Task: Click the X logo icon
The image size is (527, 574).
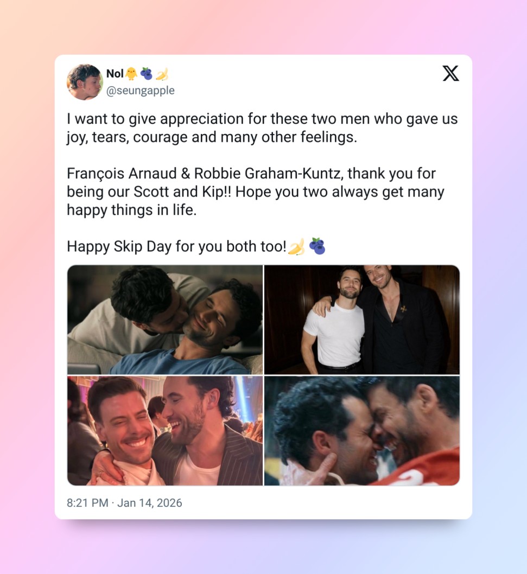Action: coord(450,74)
